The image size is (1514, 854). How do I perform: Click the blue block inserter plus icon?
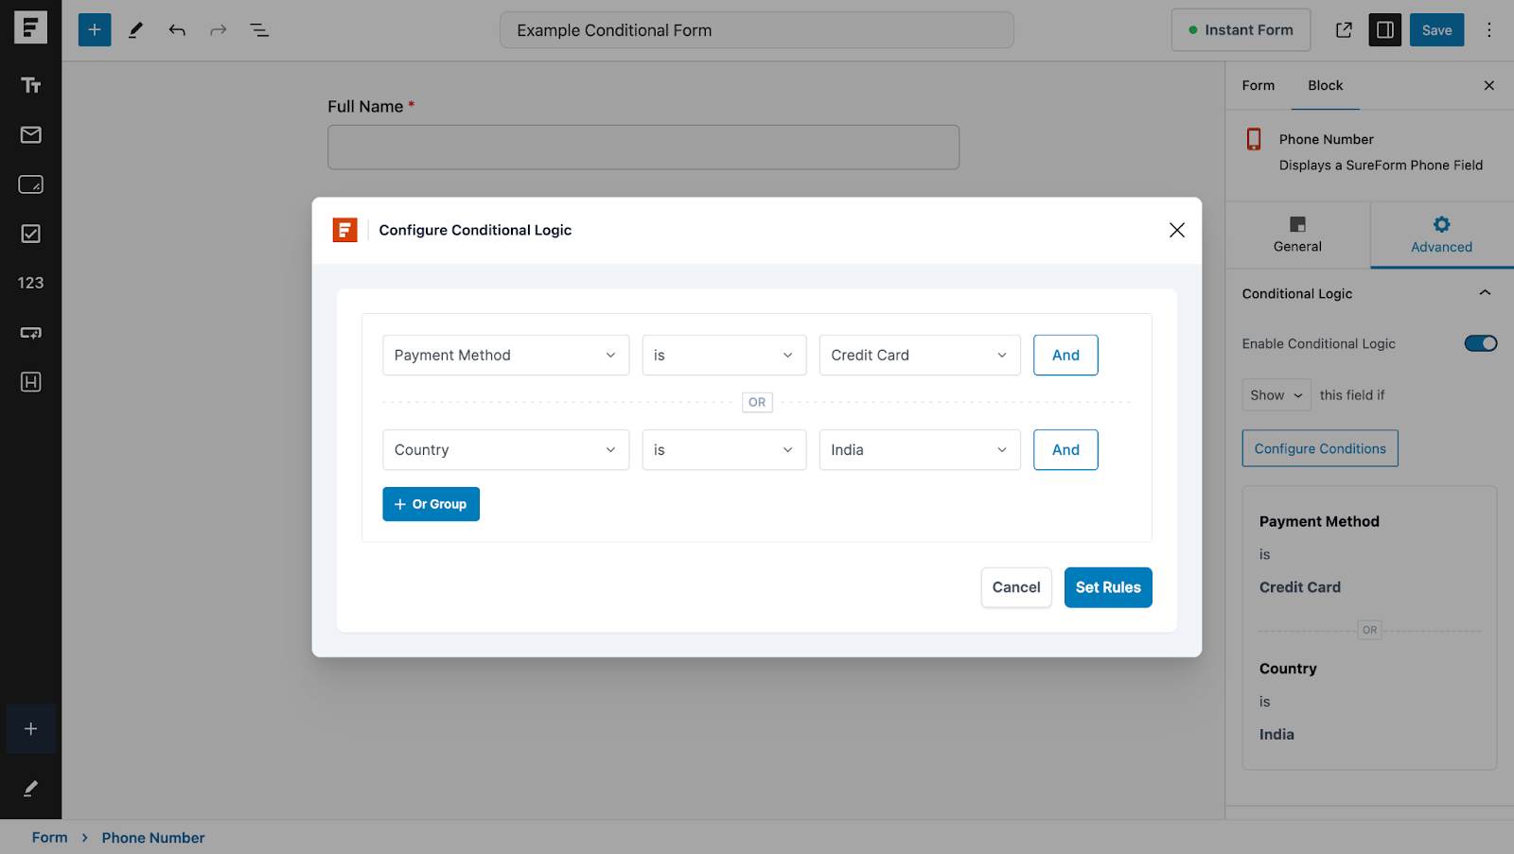(x=95, y=30)
